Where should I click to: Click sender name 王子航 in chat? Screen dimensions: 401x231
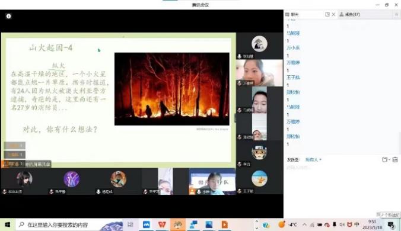293,78
